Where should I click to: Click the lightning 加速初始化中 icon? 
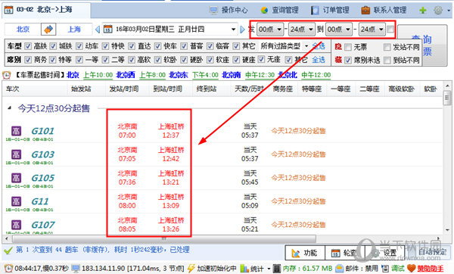click(x=191, y=269)
